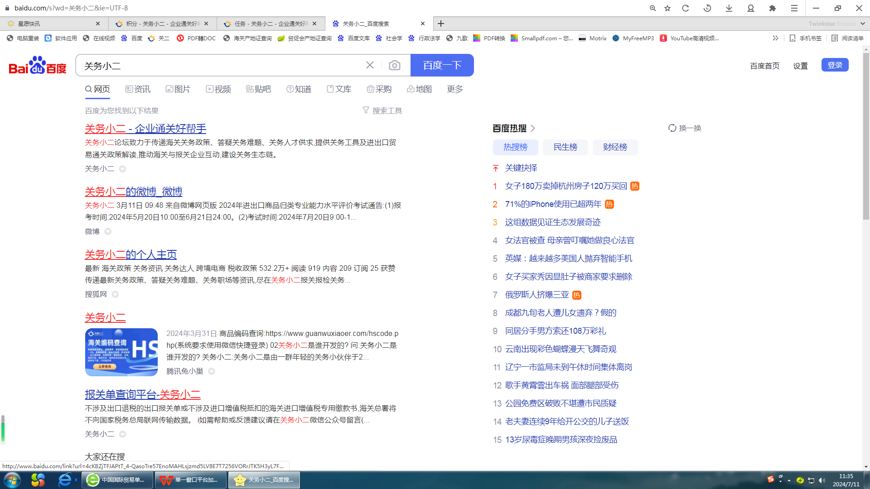Open the downloads arrow icon
The width and height of the screenshot is (870, 489).
point(729,8)
